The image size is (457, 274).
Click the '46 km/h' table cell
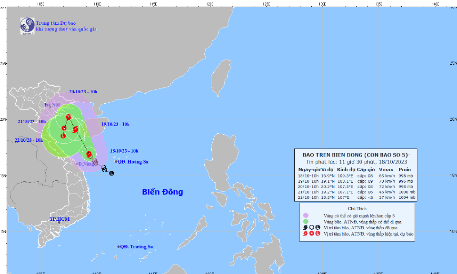click(387, 192)
